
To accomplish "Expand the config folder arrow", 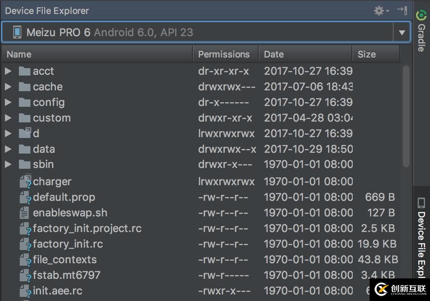I will click(8, 102).
